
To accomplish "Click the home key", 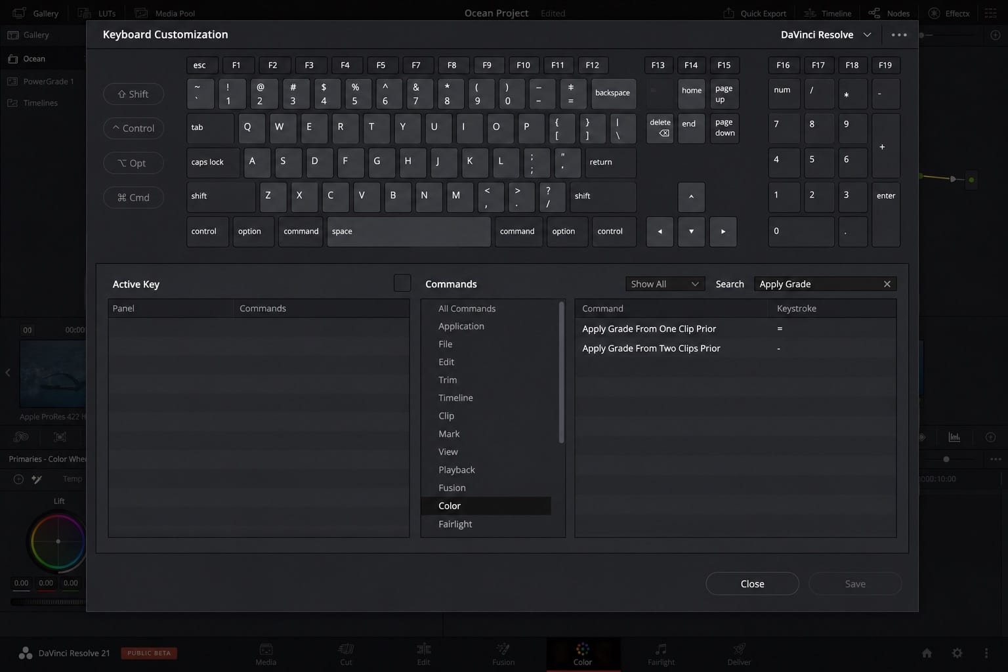I will click(691, 93).
